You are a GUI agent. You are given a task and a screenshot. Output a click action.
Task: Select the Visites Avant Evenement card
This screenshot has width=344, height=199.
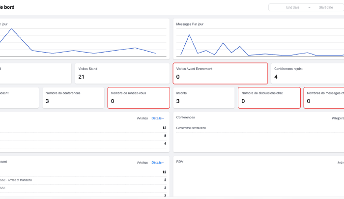coord(220,73)
